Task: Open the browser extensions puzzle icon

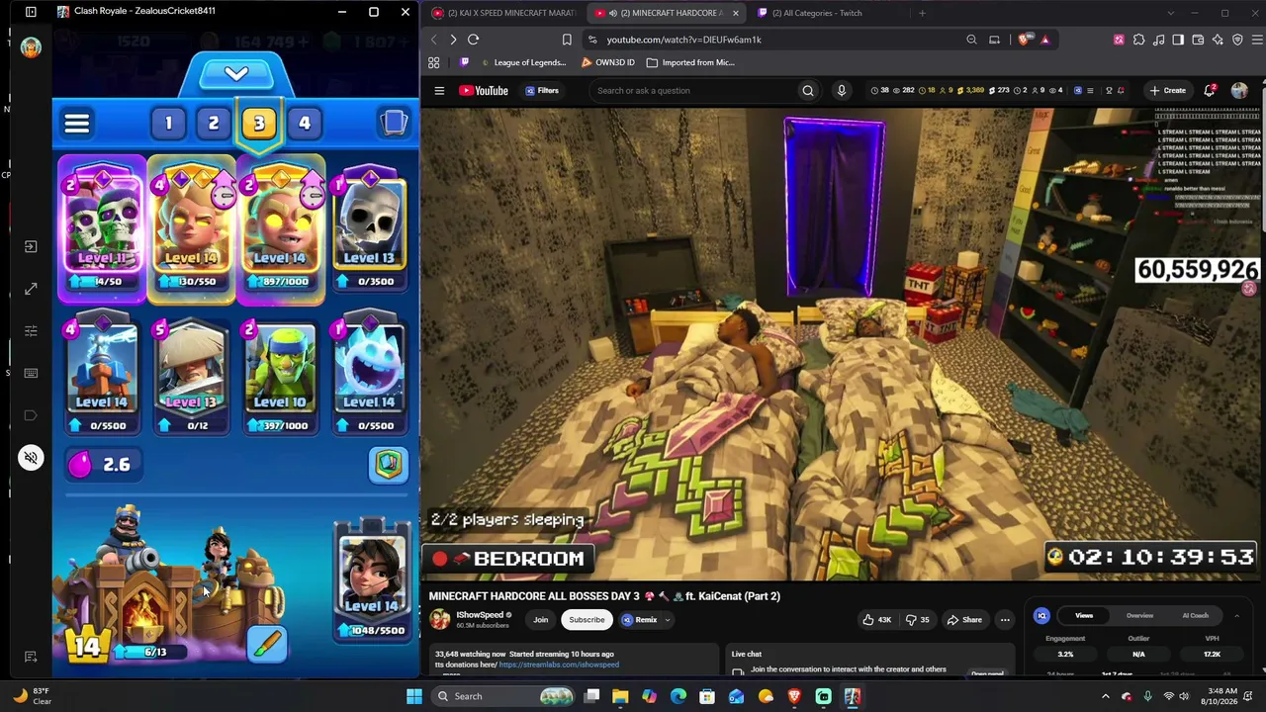Action: coord(1138,40)
